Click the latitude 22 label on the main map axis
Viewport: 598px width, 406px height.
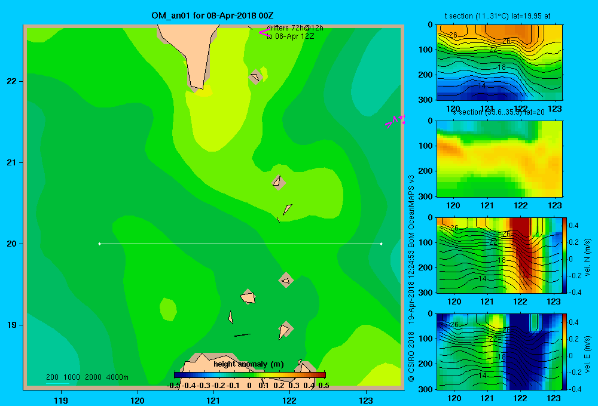pos(11,81)
